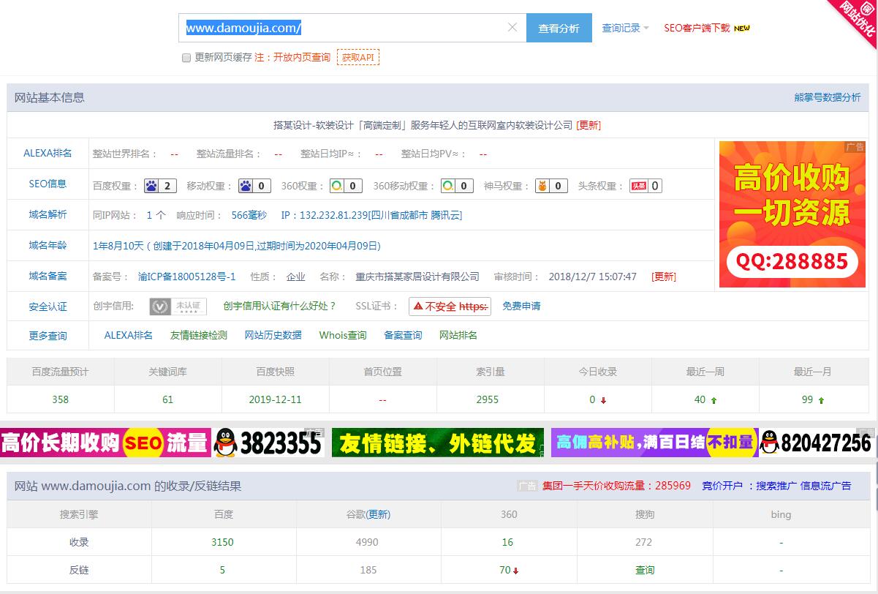Click the 360 mobile weight icon after 360移动权重
This screenshot has width=878, height=594.
[x=457, y=186]
